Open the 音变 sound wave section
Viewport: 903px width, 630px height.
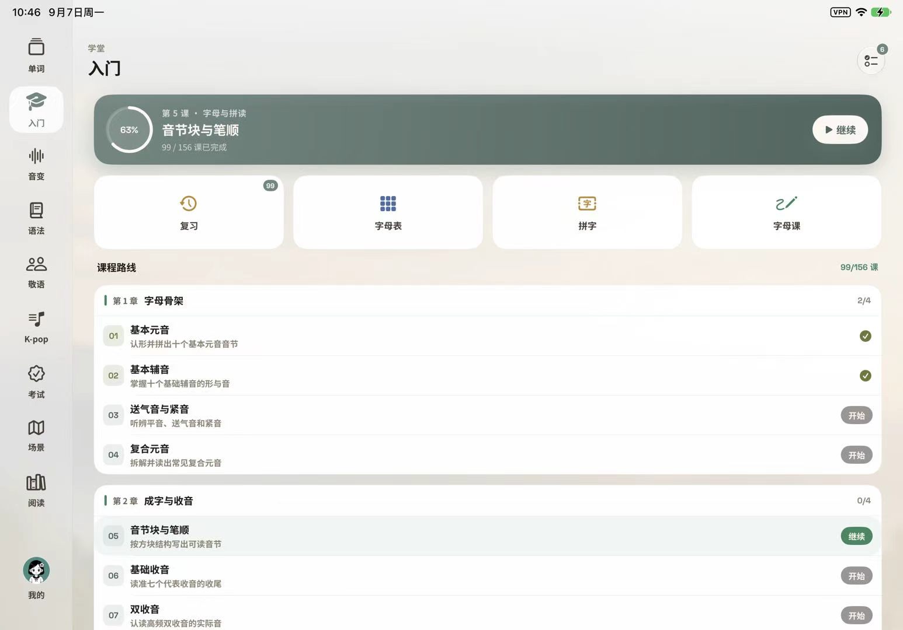pyautogui.click(x=36, y=164)
